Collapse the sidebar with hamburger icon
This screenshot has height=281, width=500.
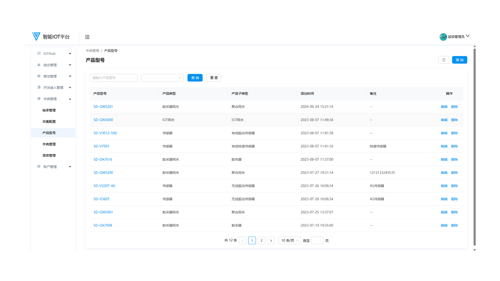(x=87, y=37)
